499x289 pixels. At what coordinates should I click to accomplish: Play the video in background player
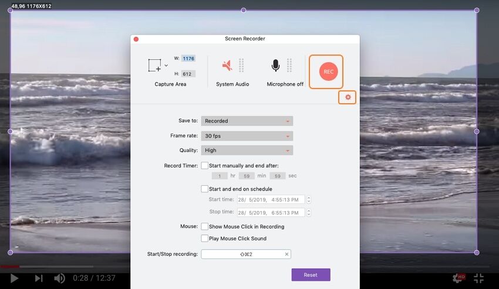click(x=14, y=278)
